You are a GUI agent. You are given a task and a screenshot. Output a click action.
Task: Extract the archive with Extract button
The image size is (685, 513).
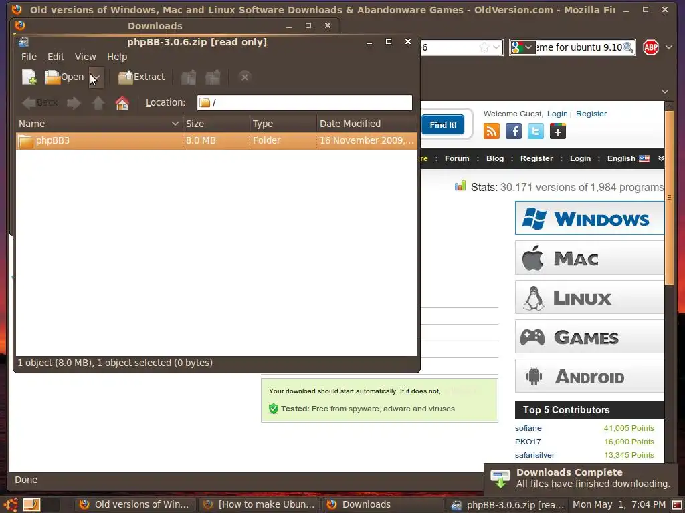[x=142, y=77]
